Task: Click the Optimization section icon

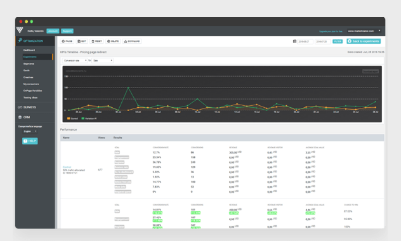Action: (20, 41)
